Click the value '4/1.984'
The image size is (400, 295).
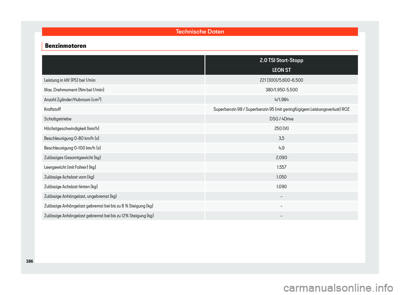pos(281,100)
